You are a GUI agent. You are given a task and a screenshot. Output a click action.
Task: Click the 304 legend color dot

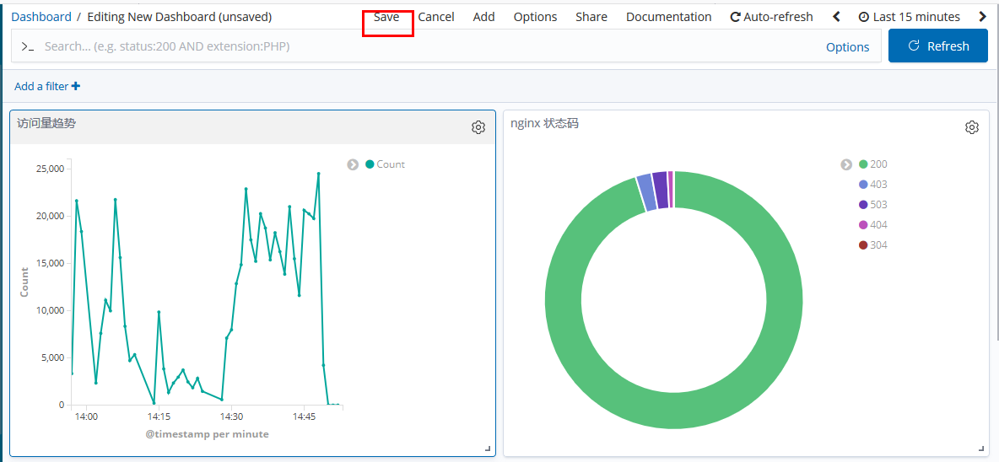[x=863, y=245]
